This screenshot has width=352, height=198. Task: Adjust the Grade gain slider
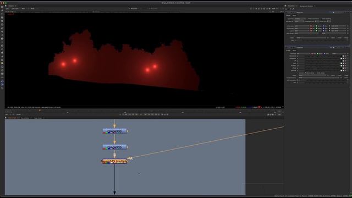point(323,63)
